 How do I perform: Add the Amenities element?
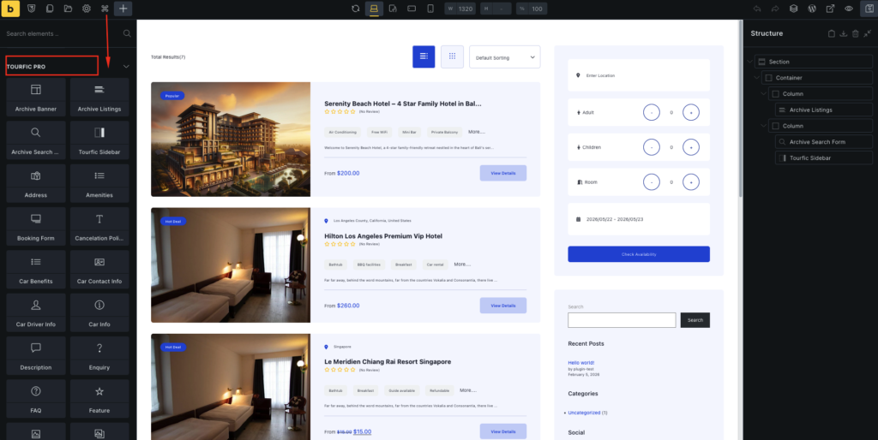click(99, 183)
